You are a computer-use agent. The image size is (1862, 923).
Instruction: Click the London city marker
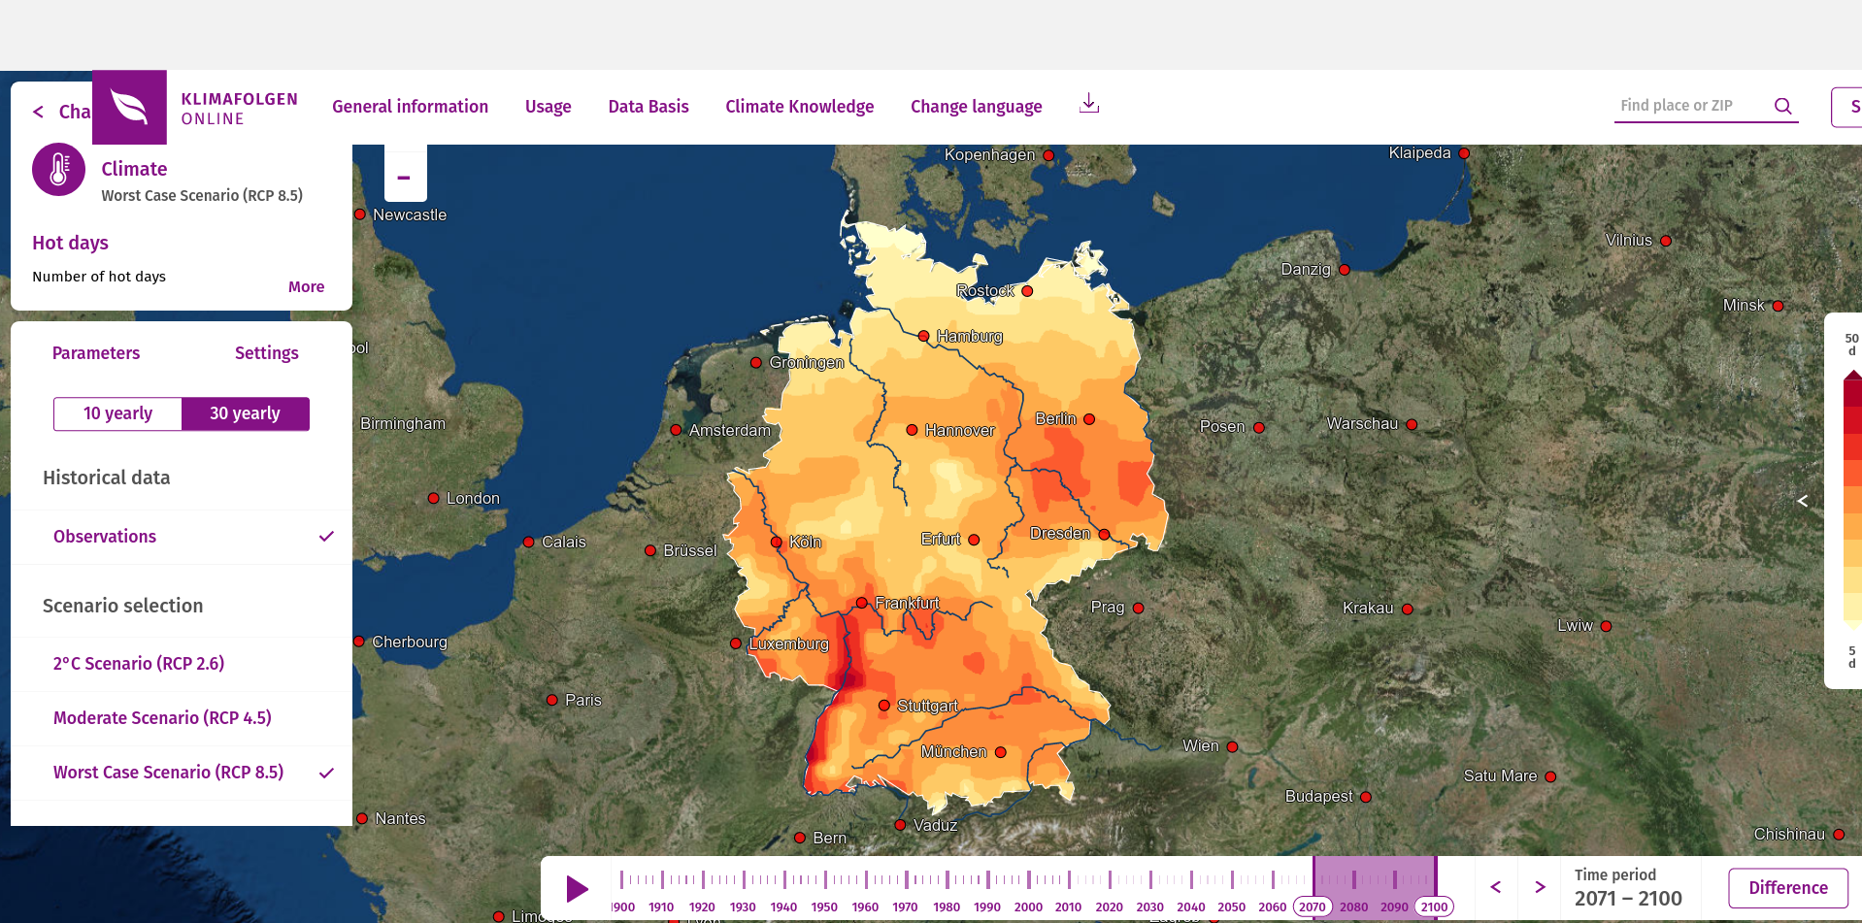(434, 498)
